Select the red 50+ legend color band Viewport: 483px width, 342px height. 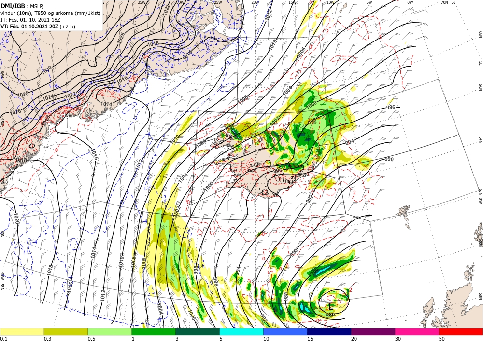(461, 331)
